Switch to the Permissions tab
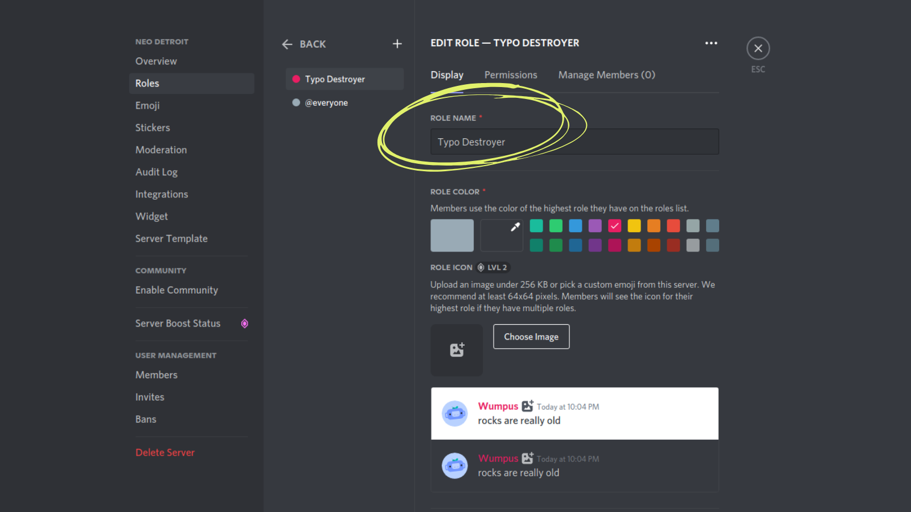Image resolution: width=911 pixels, height=512 pixels. coord(510,75)
